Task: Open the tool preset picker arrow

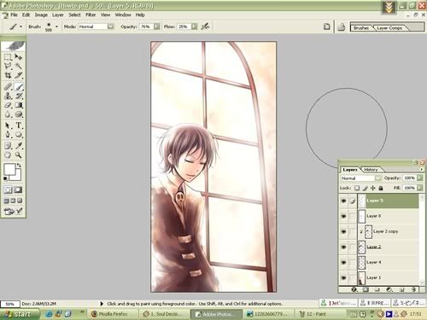Action: click(20, 26)
